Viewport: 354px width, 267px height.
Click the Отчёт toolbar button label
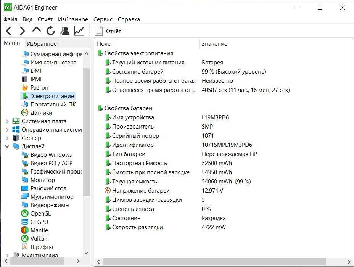[x=113, y=31]
